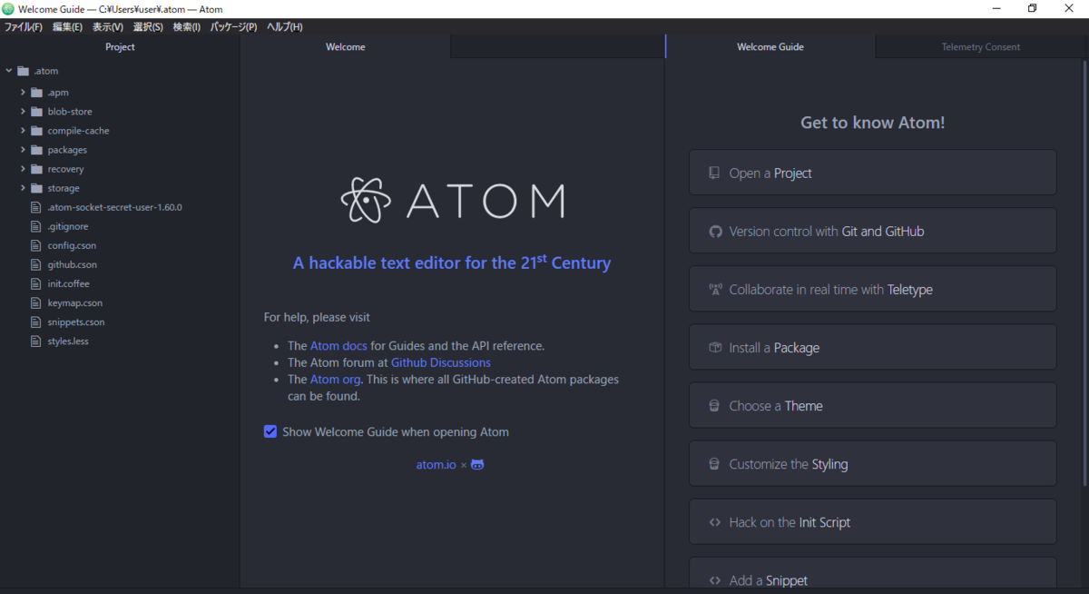This screenshot has width=1089, height=594.
Task: Click the file icon beside init.coffee
Action: [x=36, y=283]
